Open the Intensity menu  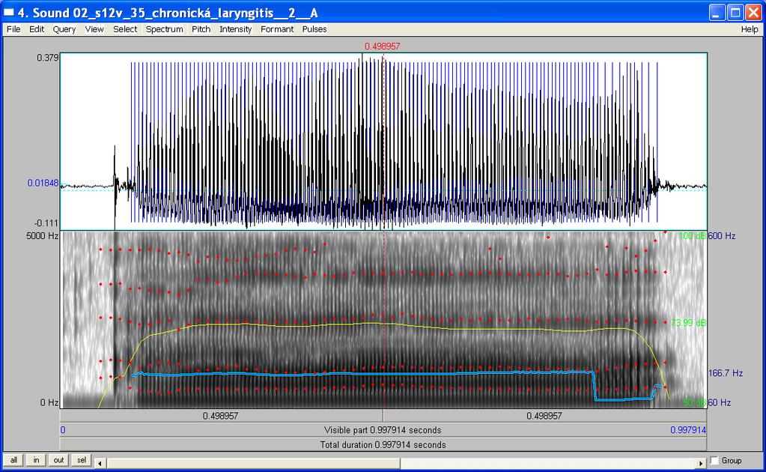pos(235,29)
